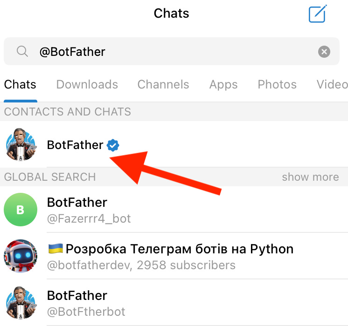
Task: Focus the @BotFather search input
Action: tap(172, 51)
